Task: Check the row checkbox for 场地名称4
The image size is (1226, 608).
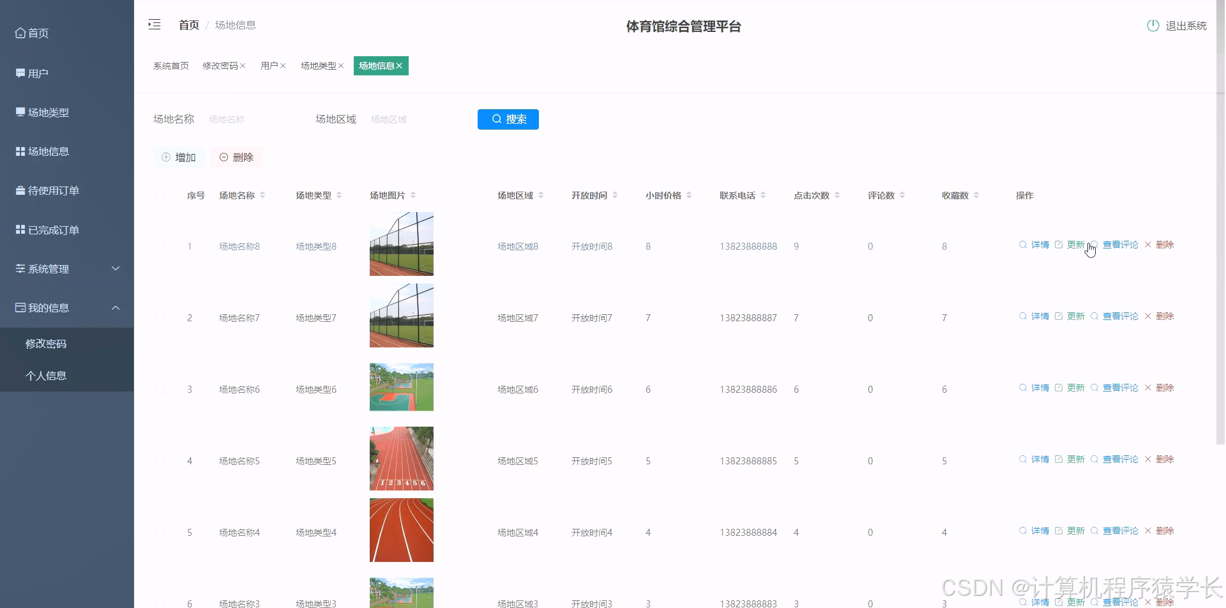Action: (160, 533)
